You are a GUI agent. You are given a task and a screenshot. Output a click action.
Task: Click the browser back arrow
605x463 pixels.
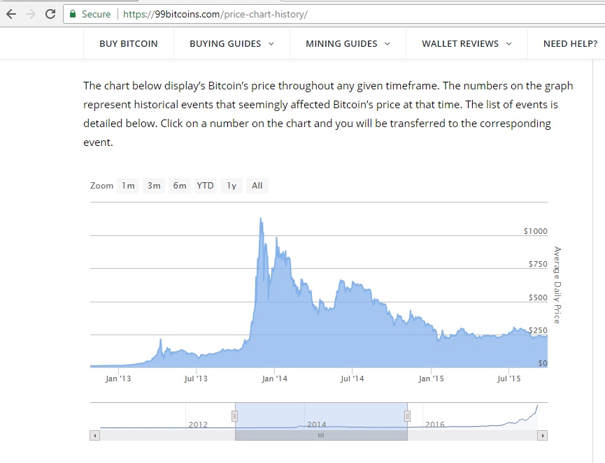pyautogui.click(x=11, y=14)
